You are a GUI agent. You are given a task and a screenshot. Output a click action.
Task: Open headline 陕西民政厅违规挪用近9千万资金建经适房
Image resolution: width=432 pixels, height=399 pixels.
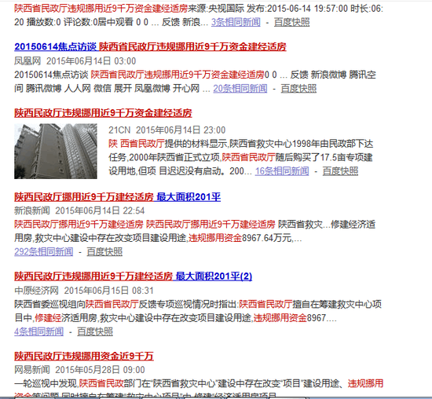point(103,113)
